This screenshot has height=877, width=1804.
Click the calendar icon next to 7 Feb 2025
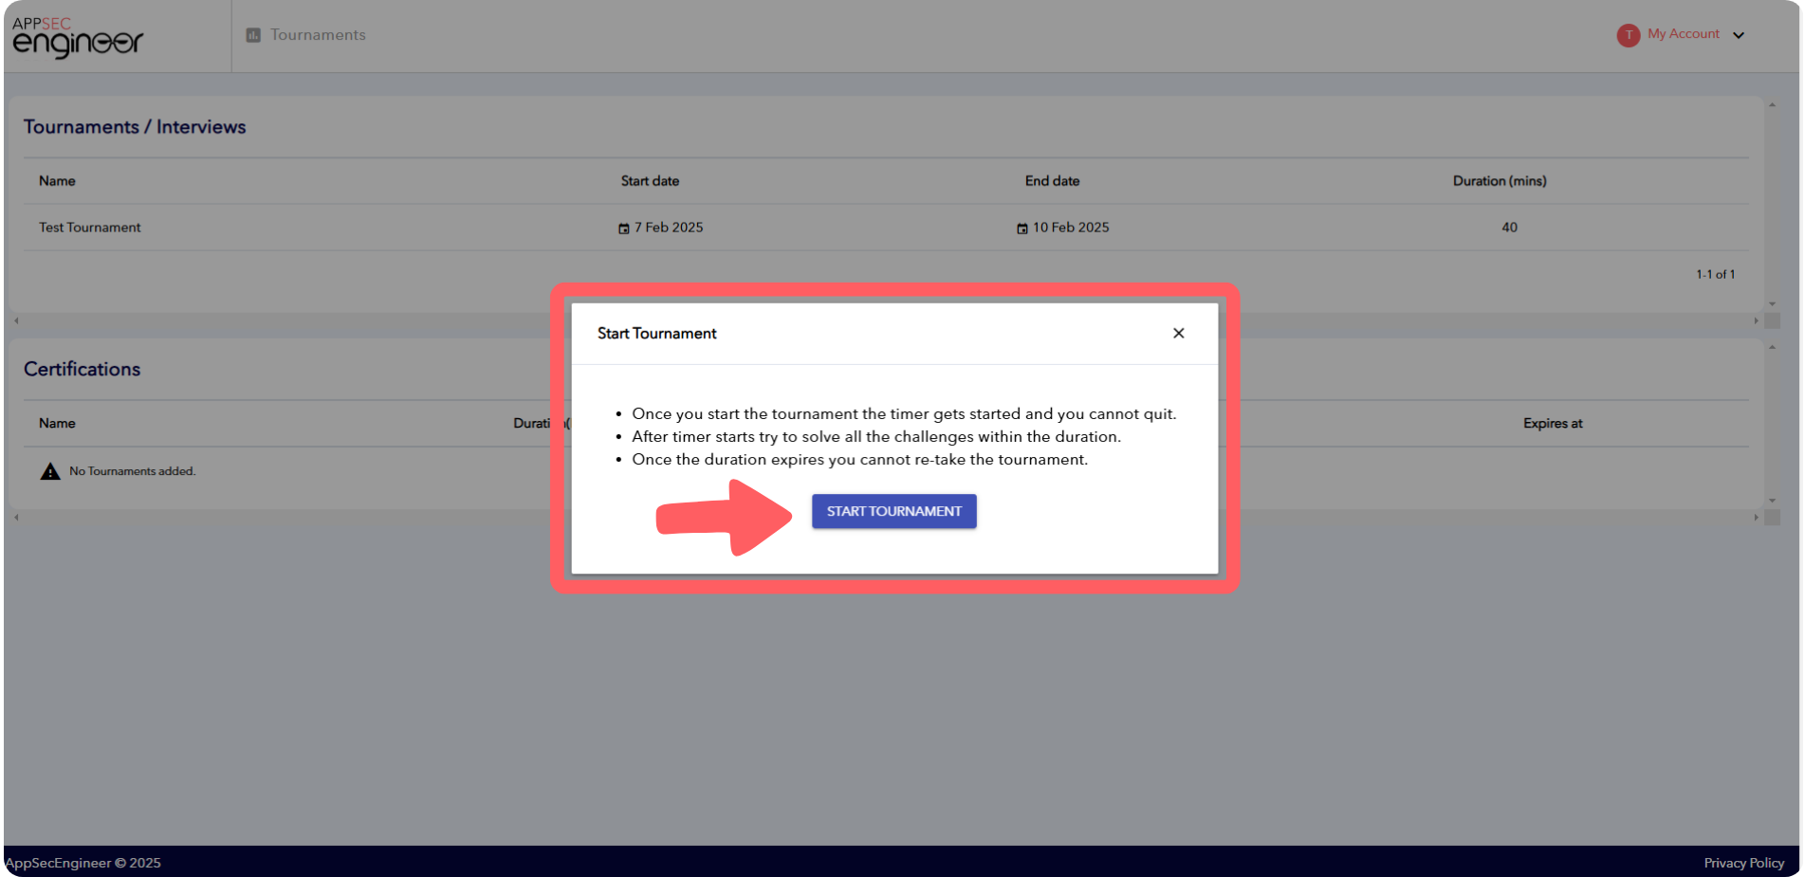coord(623,228)
